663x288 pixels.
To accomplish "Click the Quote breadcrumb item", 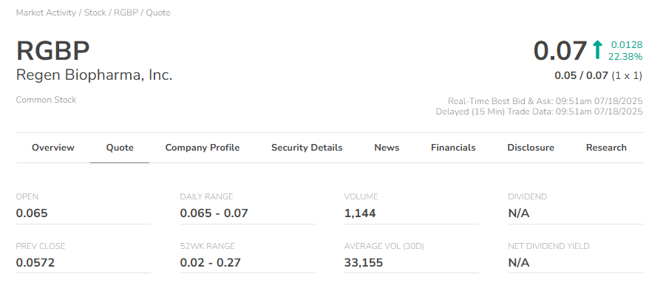I will pyautogui.click(x=158, y=13).
